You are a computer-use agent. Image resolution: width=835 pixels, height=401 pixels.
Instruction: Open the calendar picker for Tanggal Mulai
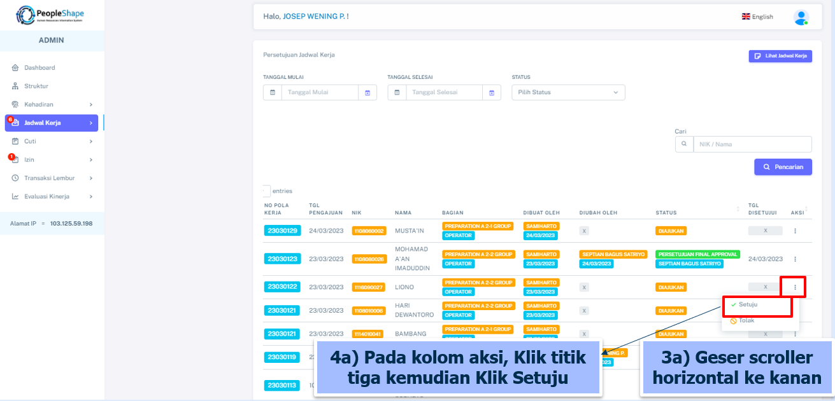(368, 93)
